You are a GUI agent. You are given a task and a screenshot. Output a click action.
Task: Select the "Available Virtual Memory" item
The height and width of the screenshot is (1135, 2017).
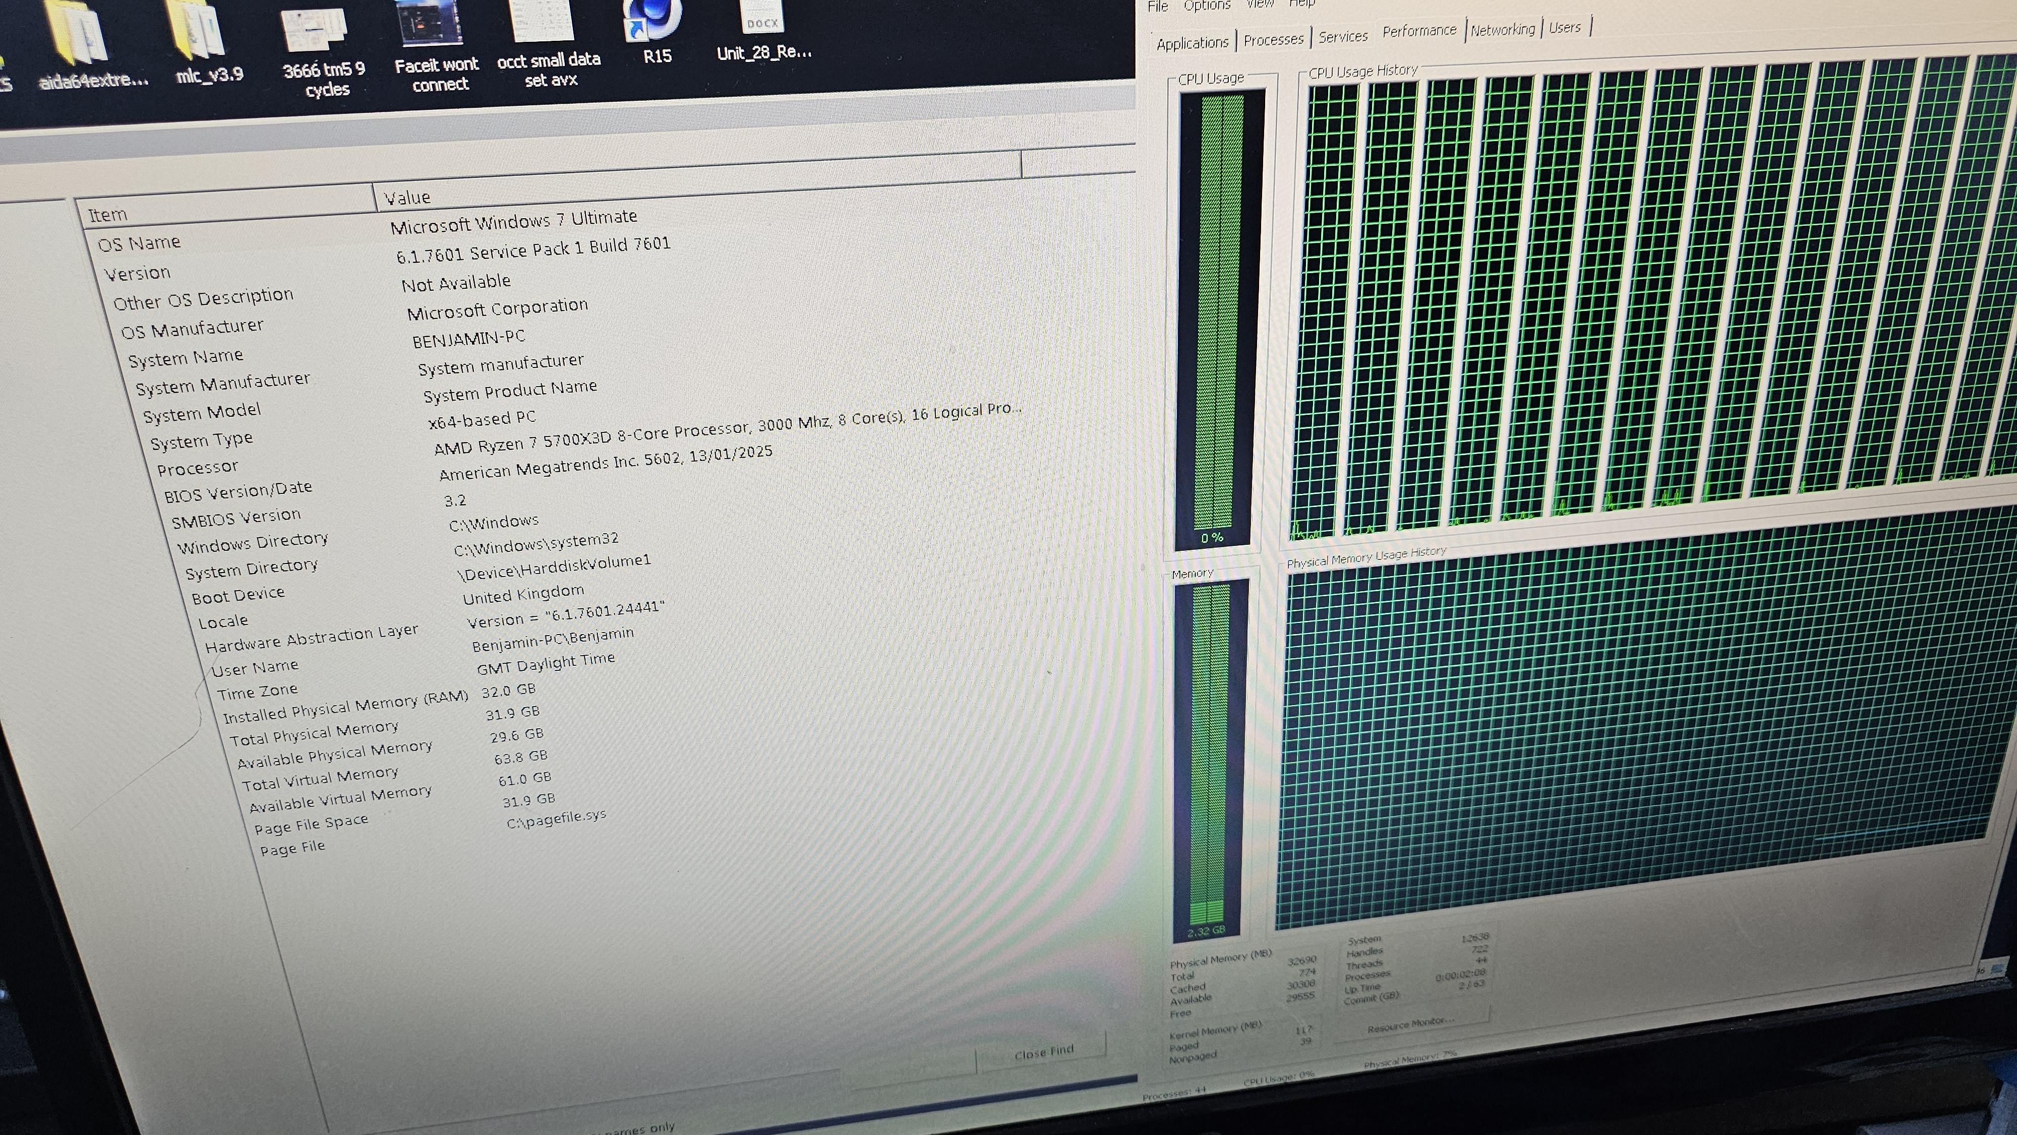[x=340, y=799]
